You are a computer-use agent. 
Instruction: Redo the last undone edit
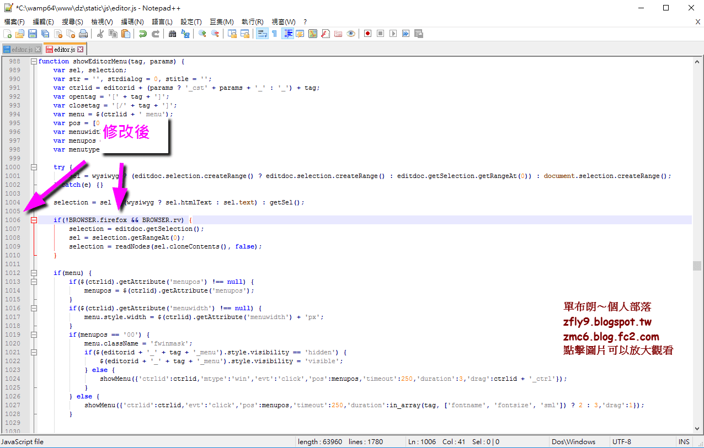[156, 34]
